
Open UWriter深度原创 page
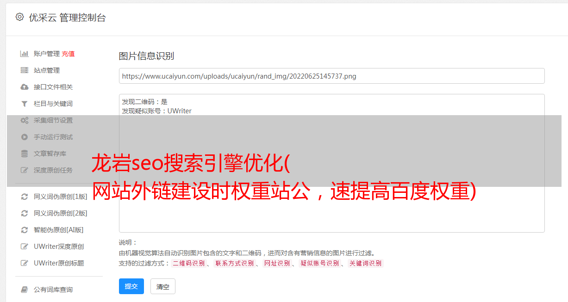tap(59, 247)
